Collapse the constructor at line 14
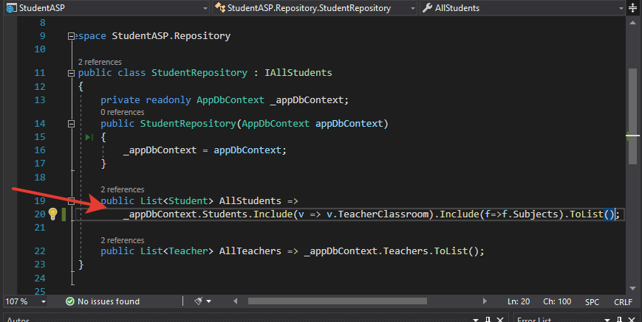Image resolution: width=642 pixels, height=322 pixels. (x=71, y=124)
